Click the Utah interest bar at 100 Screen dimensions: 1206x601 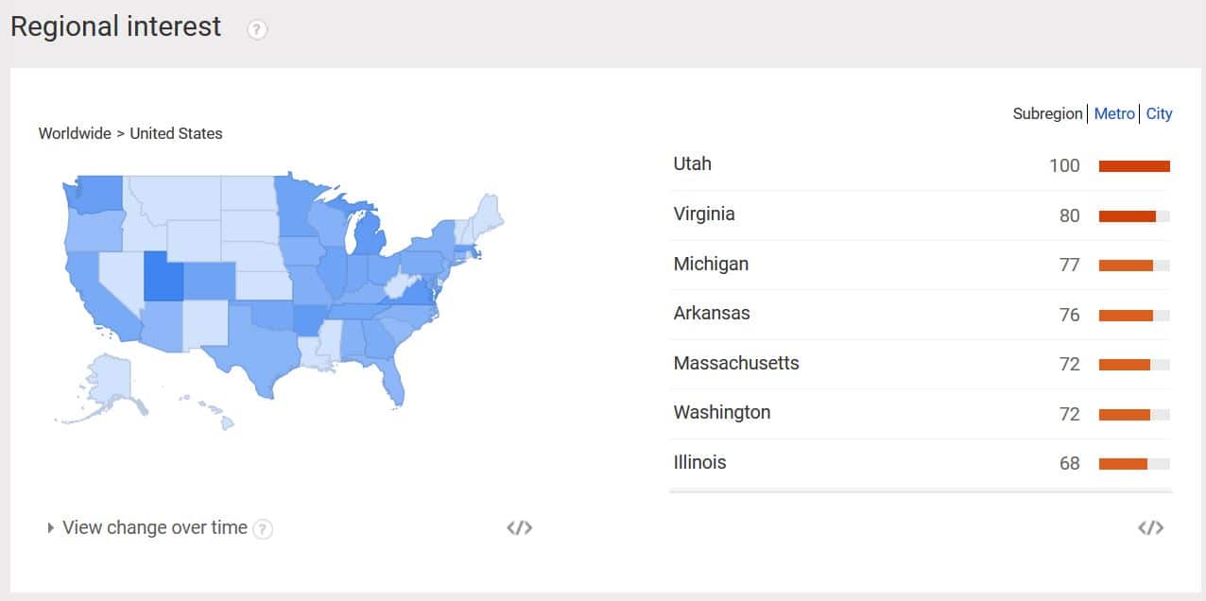pos(1134,166)
